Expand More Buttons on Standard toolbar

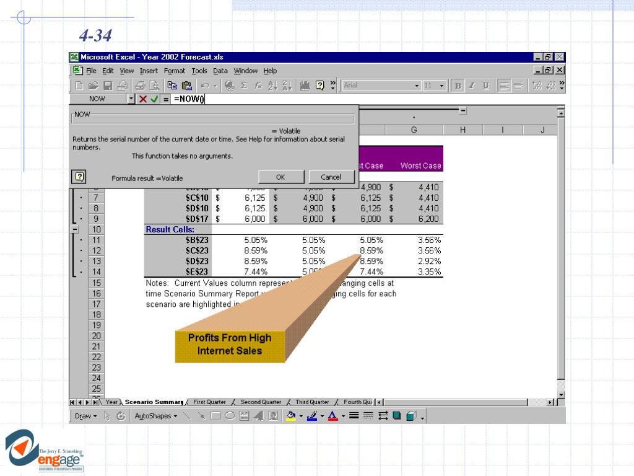coord(332,86)
